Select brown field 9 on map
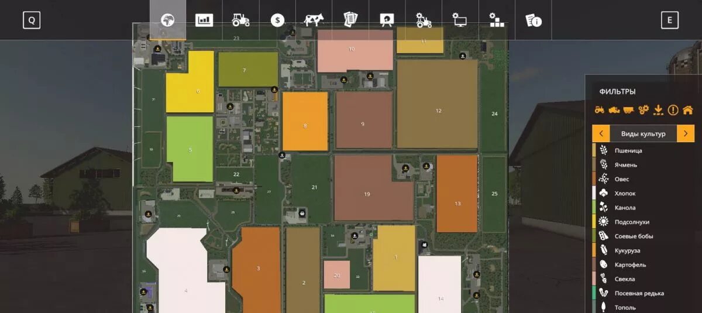The width and height of the screenshot is (702, 313). click(364, 120)
